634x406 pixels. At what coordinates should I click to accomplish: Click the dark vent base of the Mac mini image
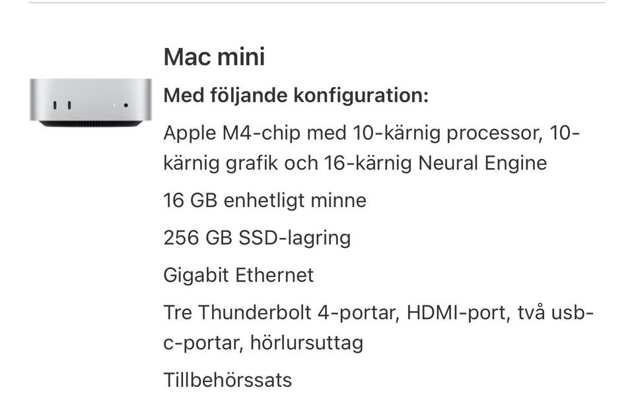tap(90, 123)
